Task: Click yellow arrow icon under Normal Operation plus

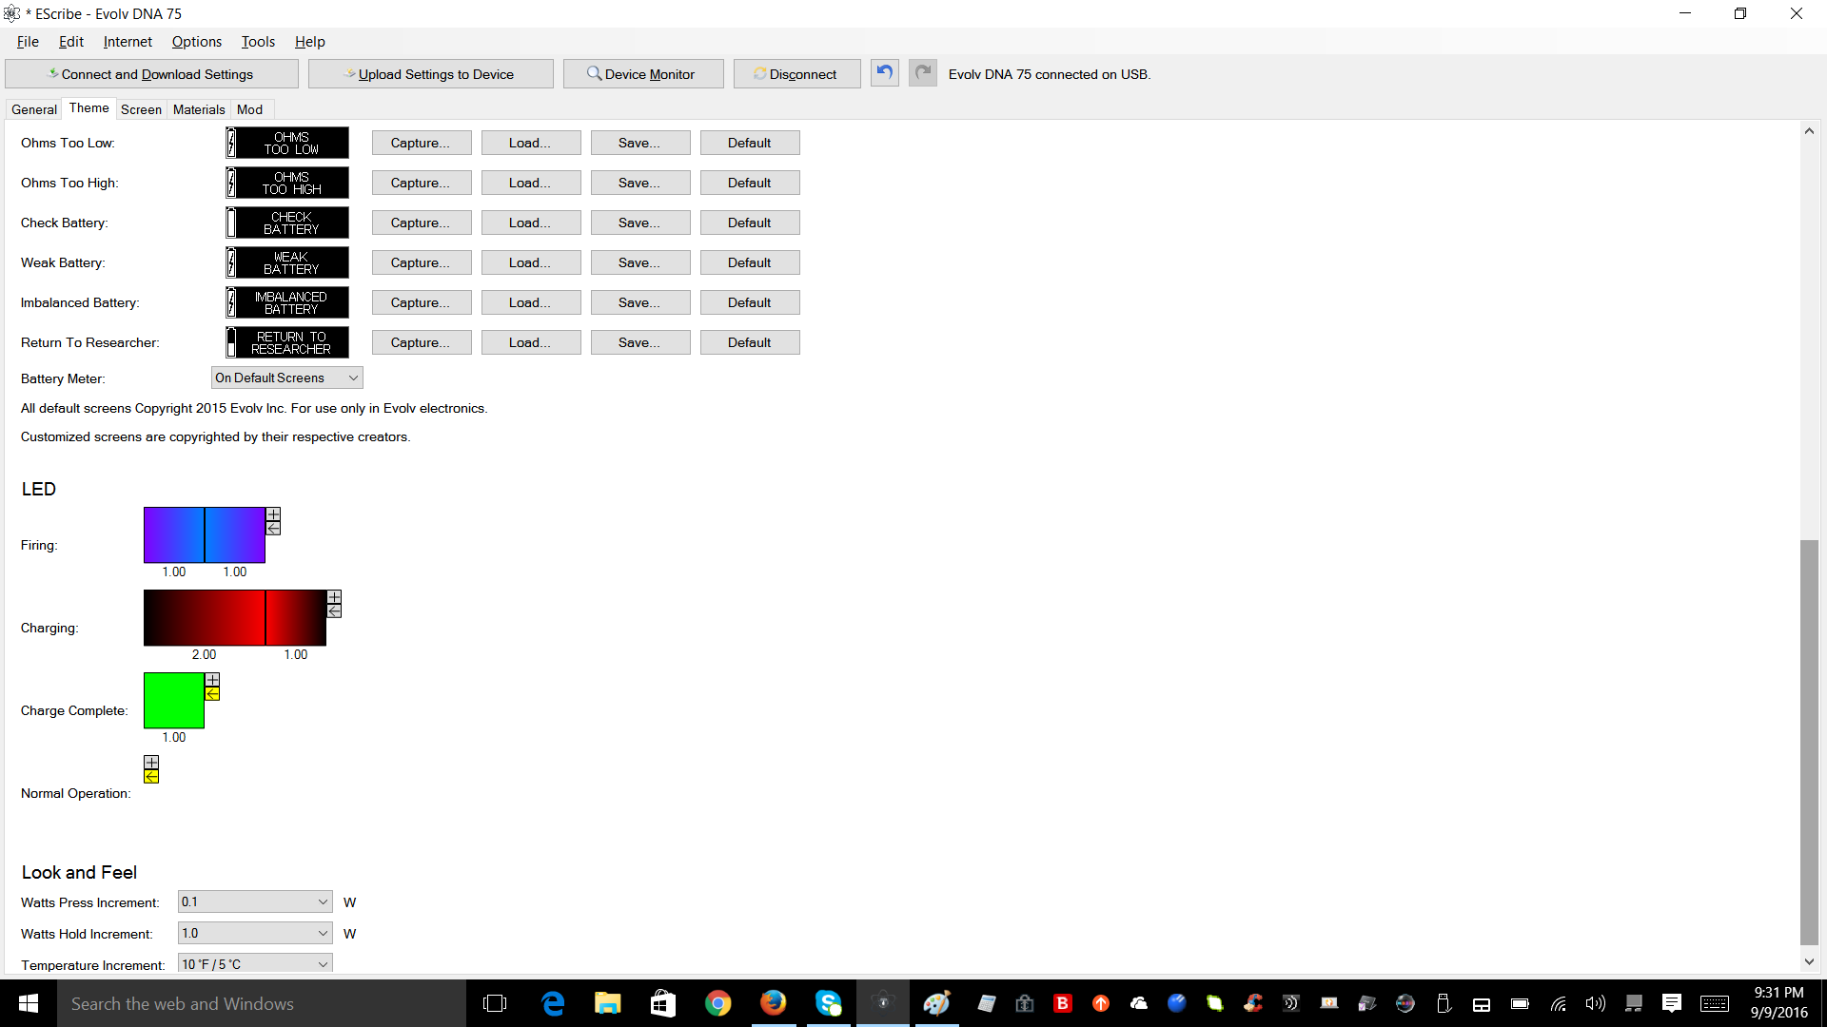Action: 151,776
